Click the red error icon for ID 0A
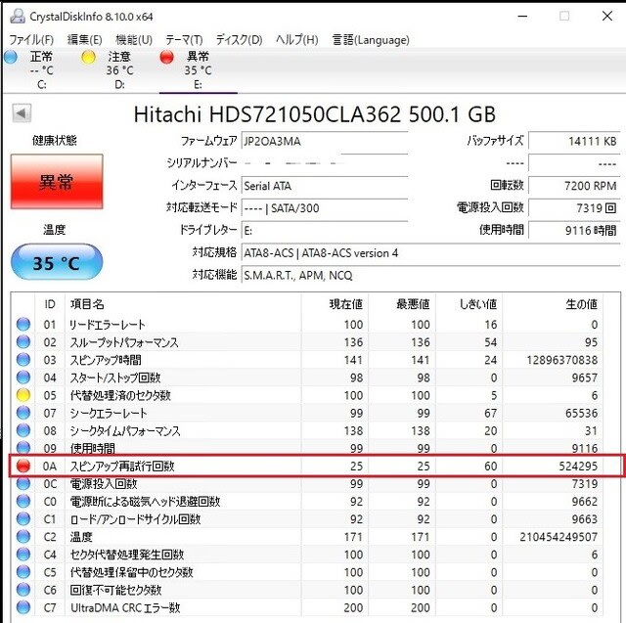Screen dimensions: 626x623 tap(23, 466)
